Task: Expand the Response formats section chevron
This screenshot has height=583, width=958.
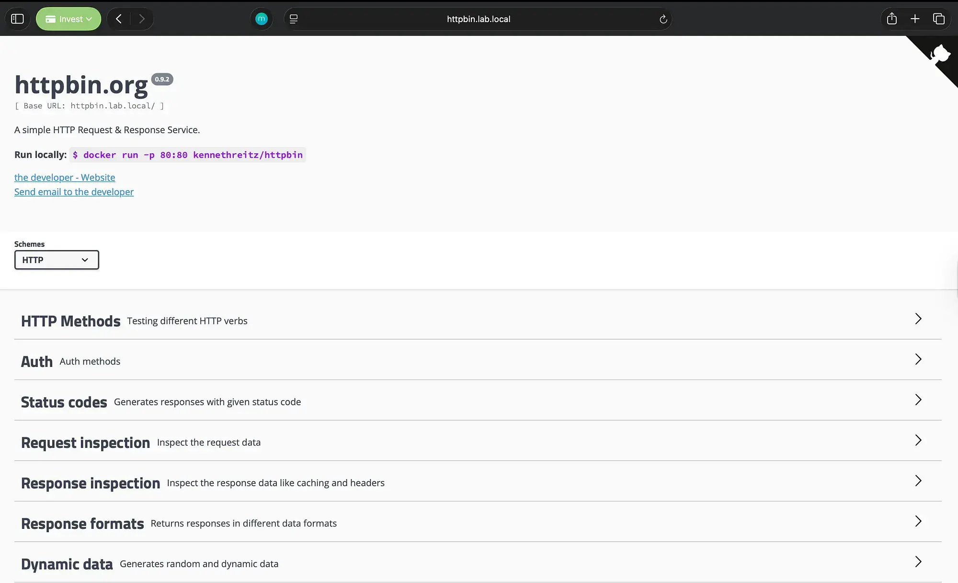Action: [x=918, y=521]
